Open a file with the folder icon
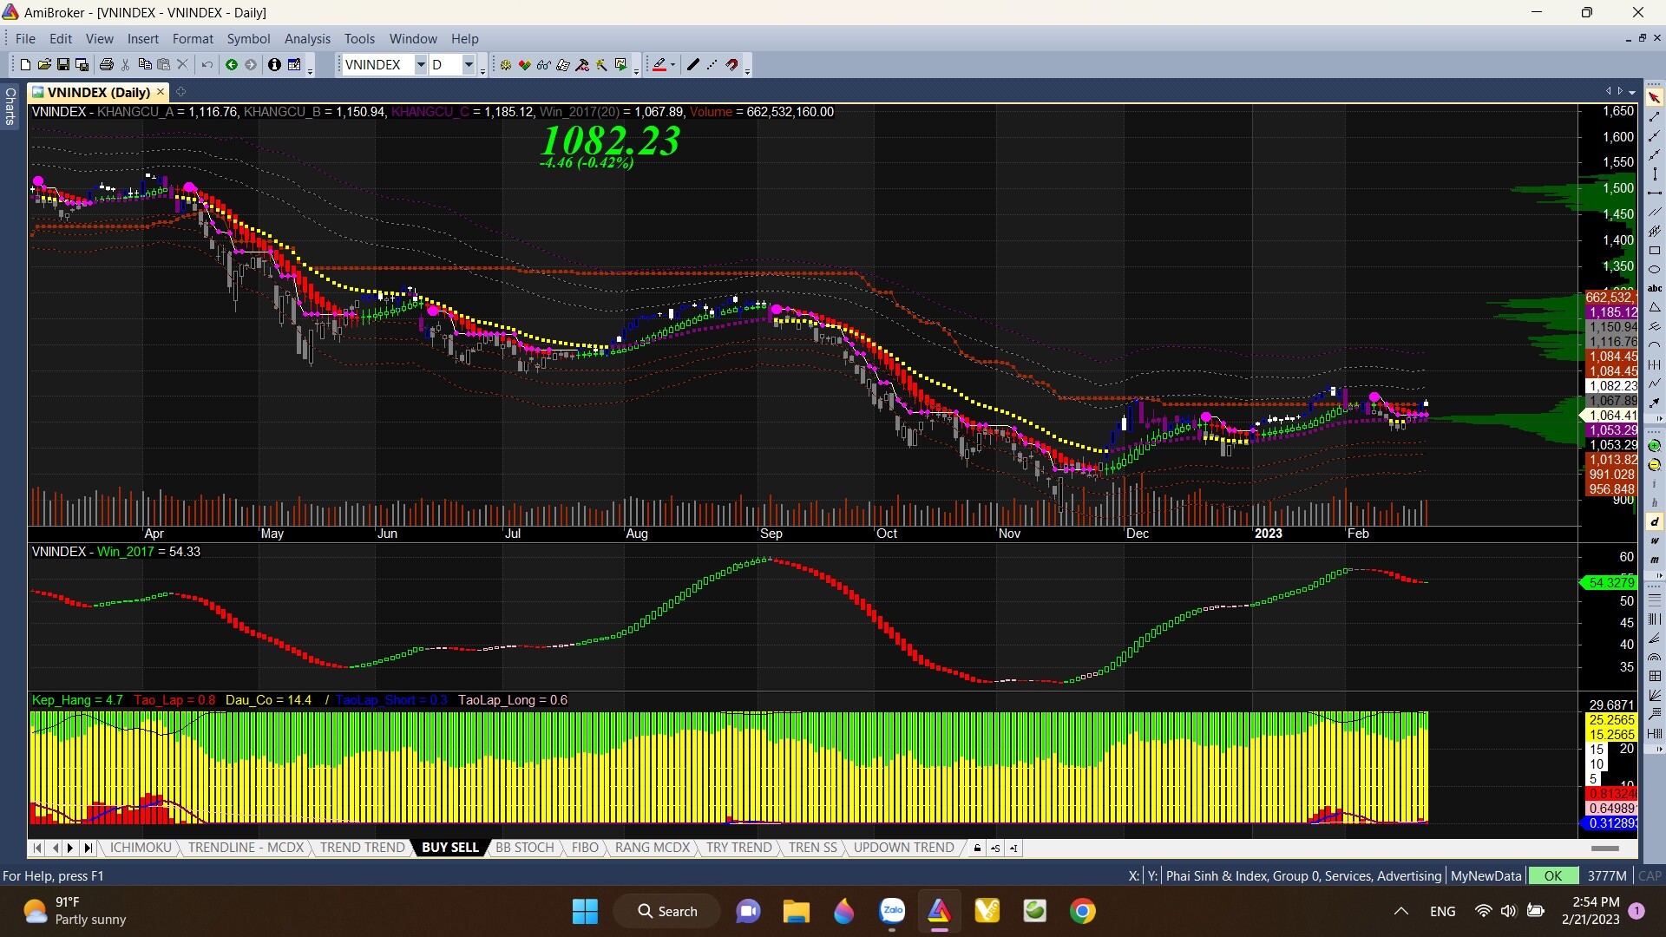Screen dimensions: 1666x937 [44, 65]
